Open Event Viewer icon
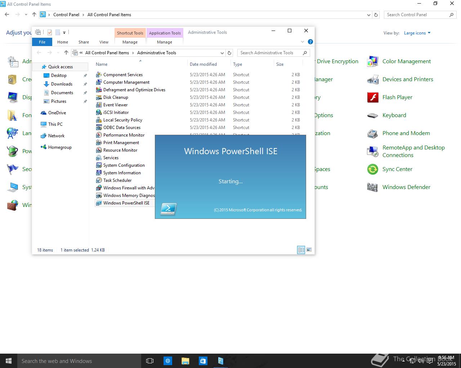This screenshot has height=368, width=461. click(x=99, y=105)
